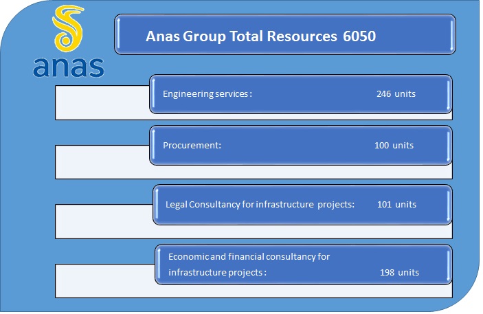Click the '101 units' value
This screenshot has width=483, height=314.
pos(396,204)
